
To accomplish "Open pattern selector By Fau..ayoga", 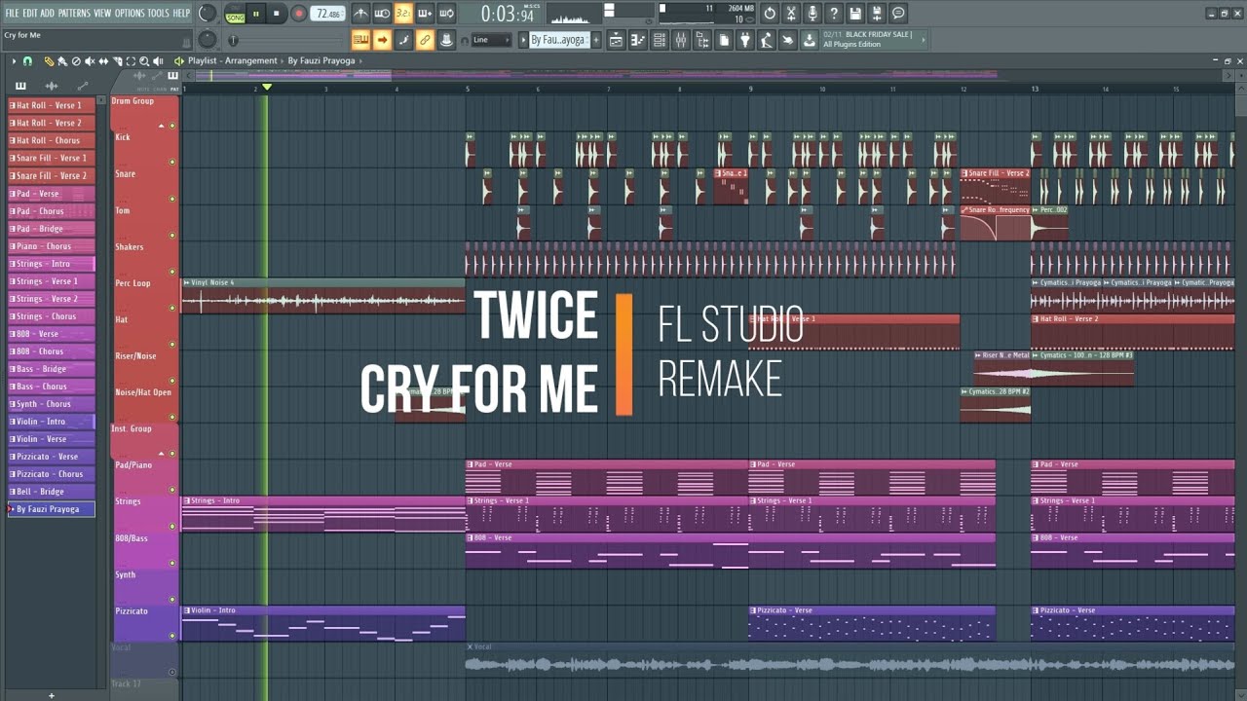I will click(x=558, y=40).
